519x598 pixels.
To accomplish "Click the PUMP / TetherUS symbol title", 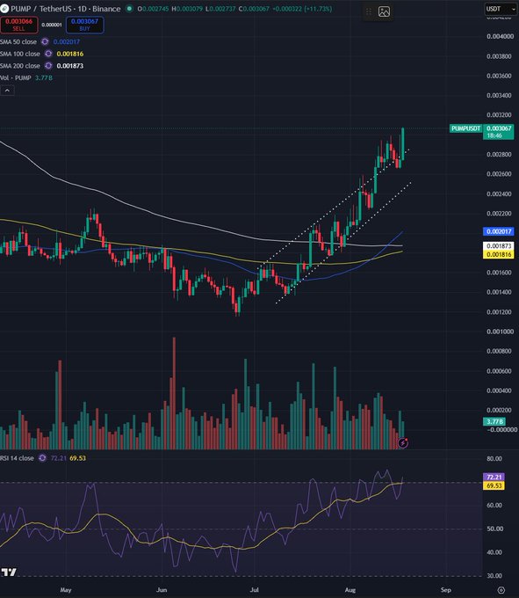I will point(66,9).
